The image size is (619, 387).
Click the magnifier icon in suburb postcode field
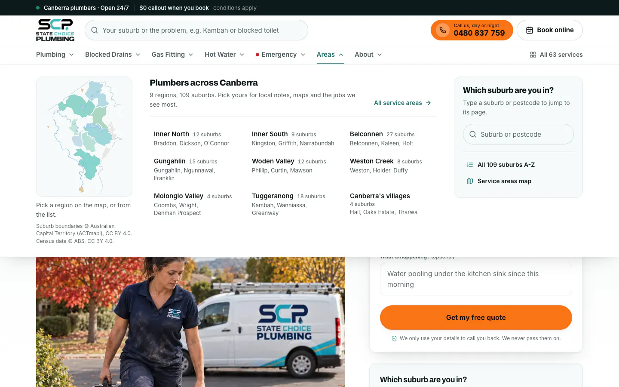(473, 134)
